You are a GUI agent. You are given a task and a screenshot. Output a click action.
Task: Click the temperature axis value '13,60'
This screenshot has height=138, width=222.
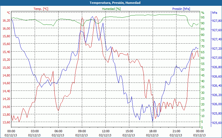coord(6,122)
